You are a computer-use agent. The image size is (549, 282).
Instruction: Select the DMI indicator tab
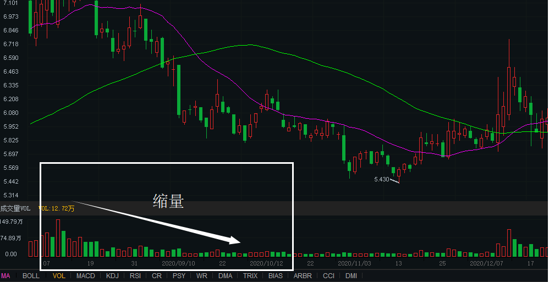(x=351, y=276)
